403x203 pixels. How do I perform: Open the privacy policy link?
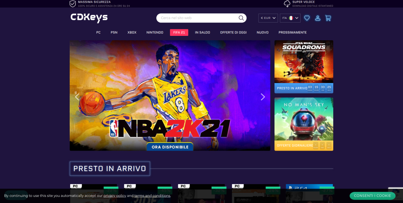114,196
